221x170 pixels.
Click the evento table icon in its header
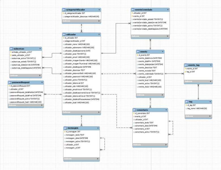pyautogui.click(x=138, y=52)
